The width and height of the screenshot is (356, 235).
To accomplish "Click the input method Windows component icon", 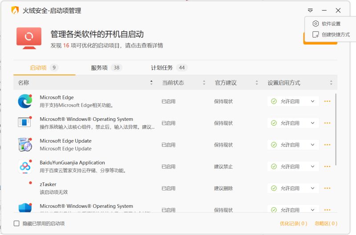I will click(x=24, y=122).
